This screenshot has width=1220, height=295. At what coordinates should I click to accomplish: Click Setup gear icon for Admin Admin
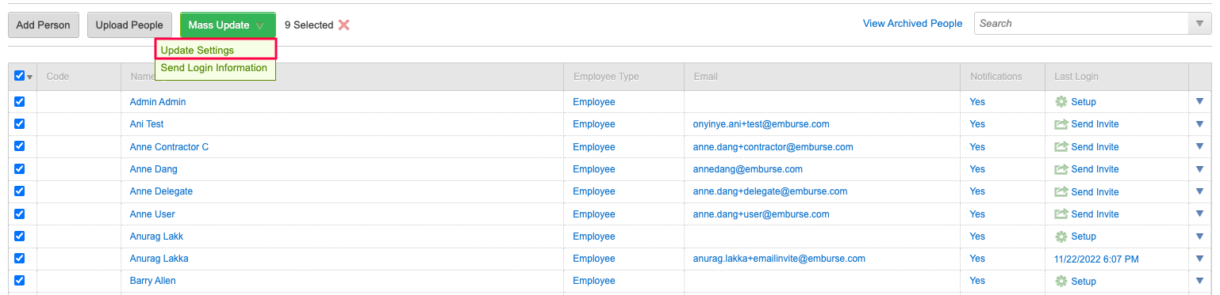click(1061, 102)
